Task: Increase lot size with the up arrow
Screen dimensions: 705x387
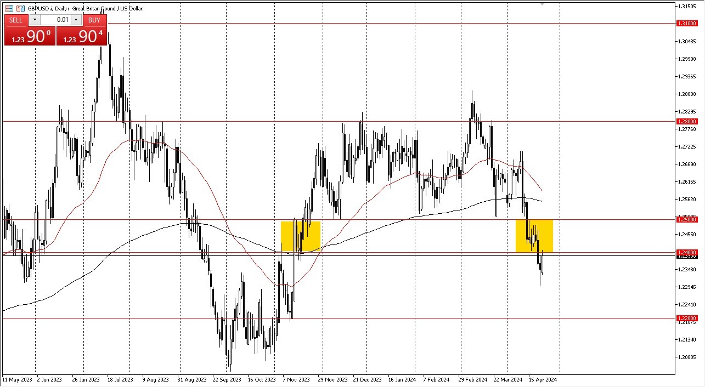Action: (75, 20)
